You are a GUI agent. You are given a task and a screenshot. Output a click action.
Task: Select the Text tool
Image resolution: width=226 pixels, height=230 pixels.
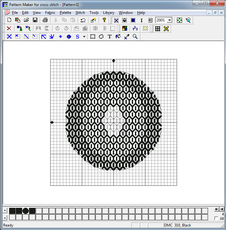coord(110,37)
